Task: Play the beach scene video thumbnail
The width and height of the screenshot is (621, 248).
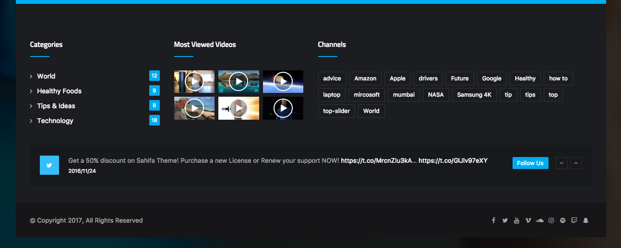Action: pos(194,108)
